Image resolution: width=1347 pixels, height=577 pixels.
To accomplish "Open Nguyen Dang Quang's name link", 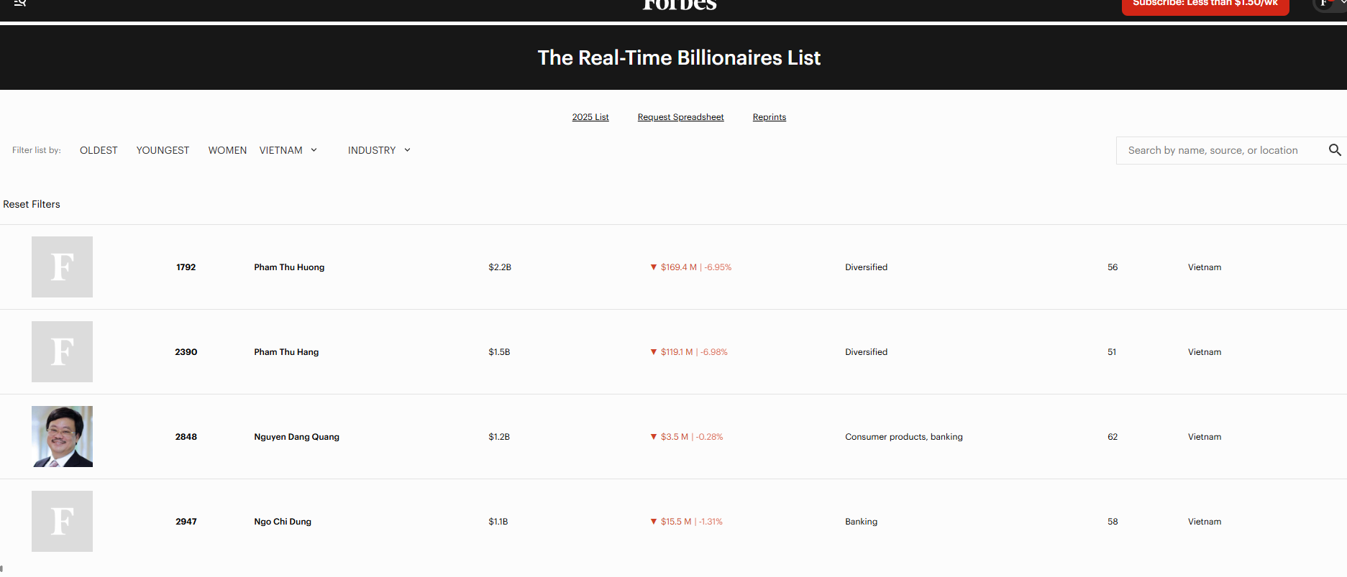I will pos(296,437).
